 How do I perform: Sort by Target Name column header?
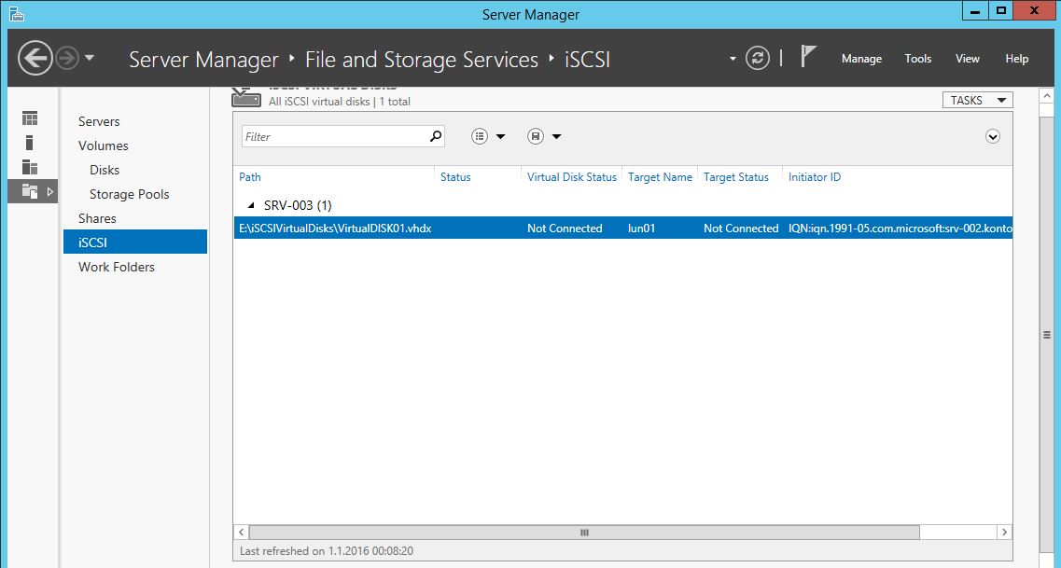[x=660, y=177]
